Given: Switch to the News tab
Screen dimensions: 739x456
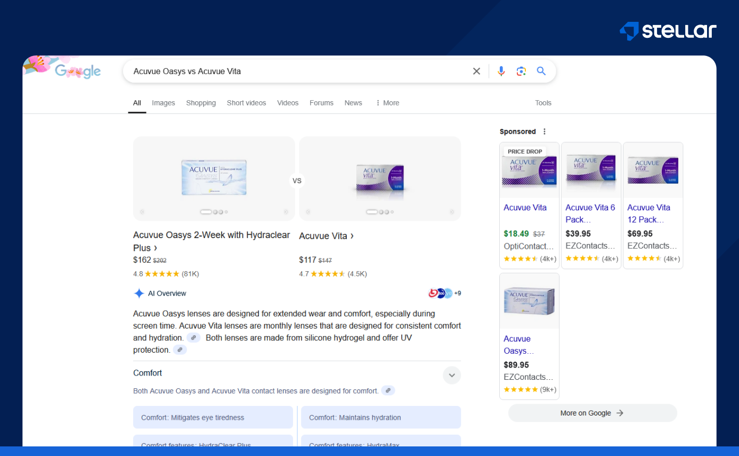Looking at the screenshot, I should coord(353,103).
